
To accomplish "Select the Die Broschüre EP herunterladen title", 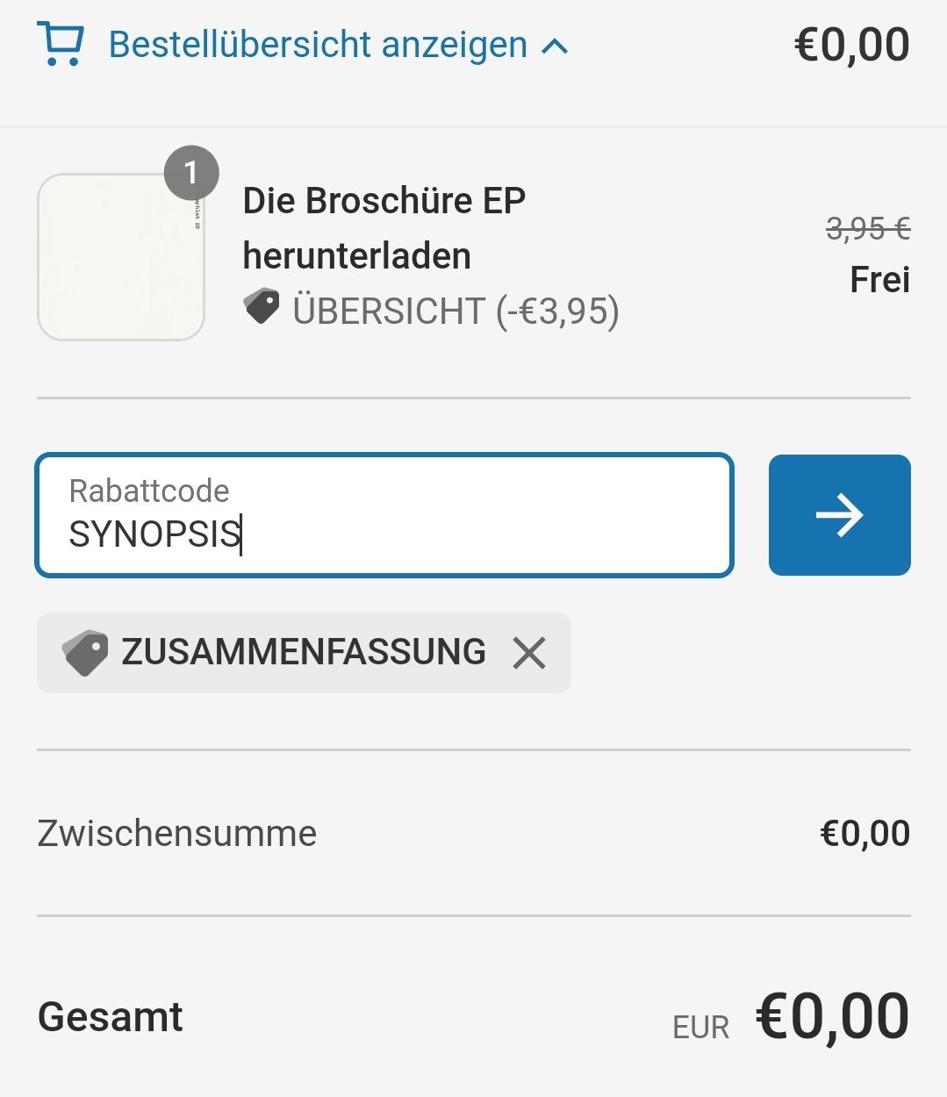I will point(384,228).
